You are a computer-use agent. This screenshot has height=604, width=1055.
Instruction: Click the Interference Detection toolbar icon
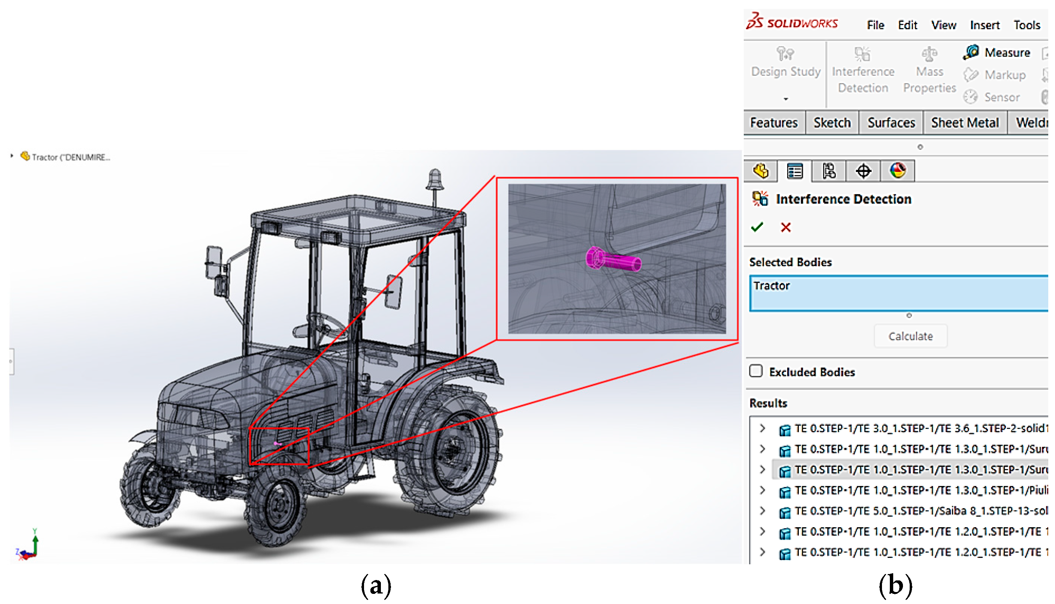click(863, 54)
